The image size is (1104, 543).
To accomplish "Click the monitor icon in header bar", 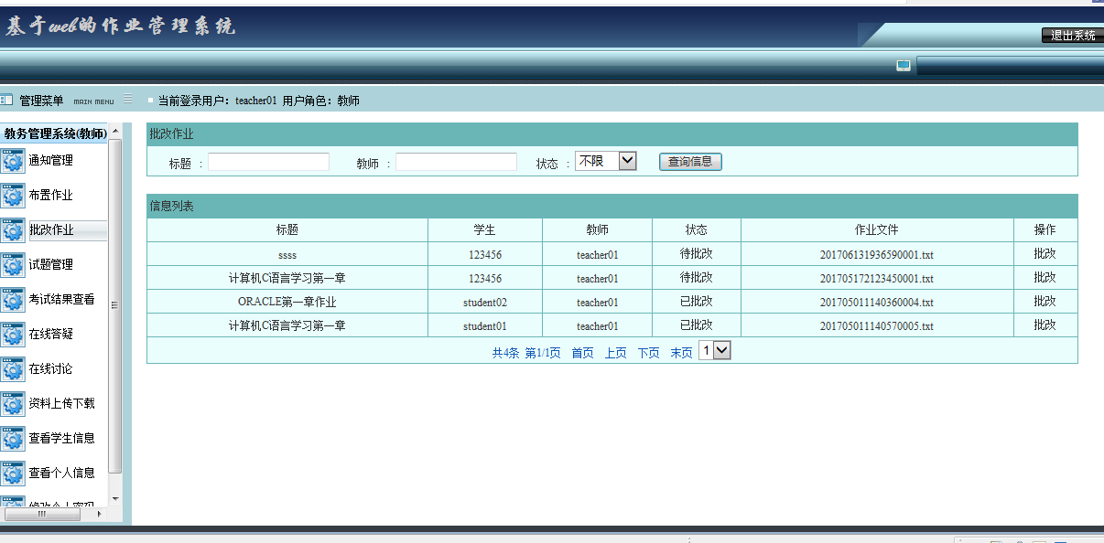I will (x=904, y=66).
